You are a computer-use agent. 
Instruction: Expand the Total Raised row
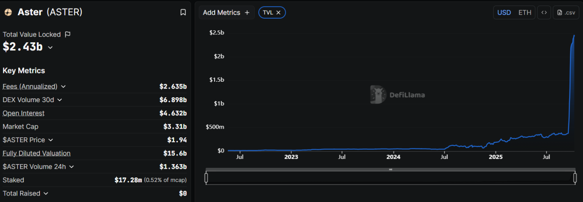(x=46, y=193)
